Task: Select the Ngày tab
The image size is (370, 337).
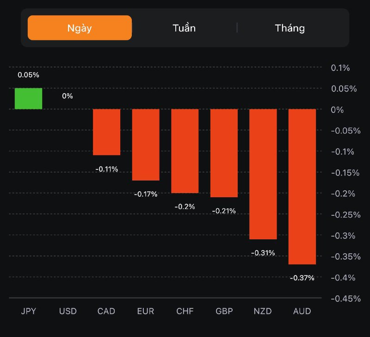Action: tap(80, 28)
